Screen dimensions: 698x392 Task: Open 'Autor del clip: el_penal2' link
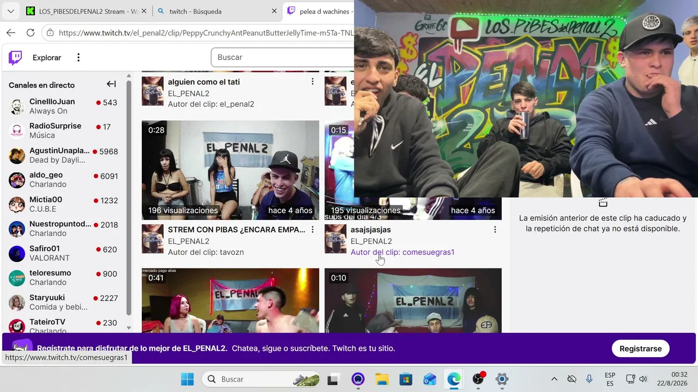211,104
